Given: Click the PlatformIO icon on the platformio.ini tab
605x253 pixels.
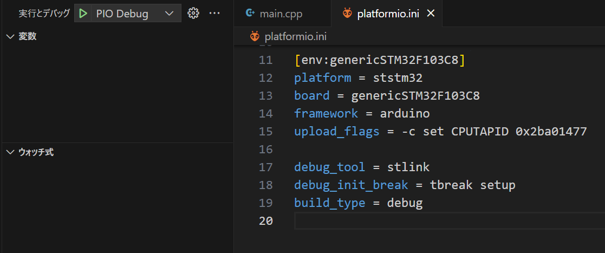Looking at the screenshot, I should point(347,14).
